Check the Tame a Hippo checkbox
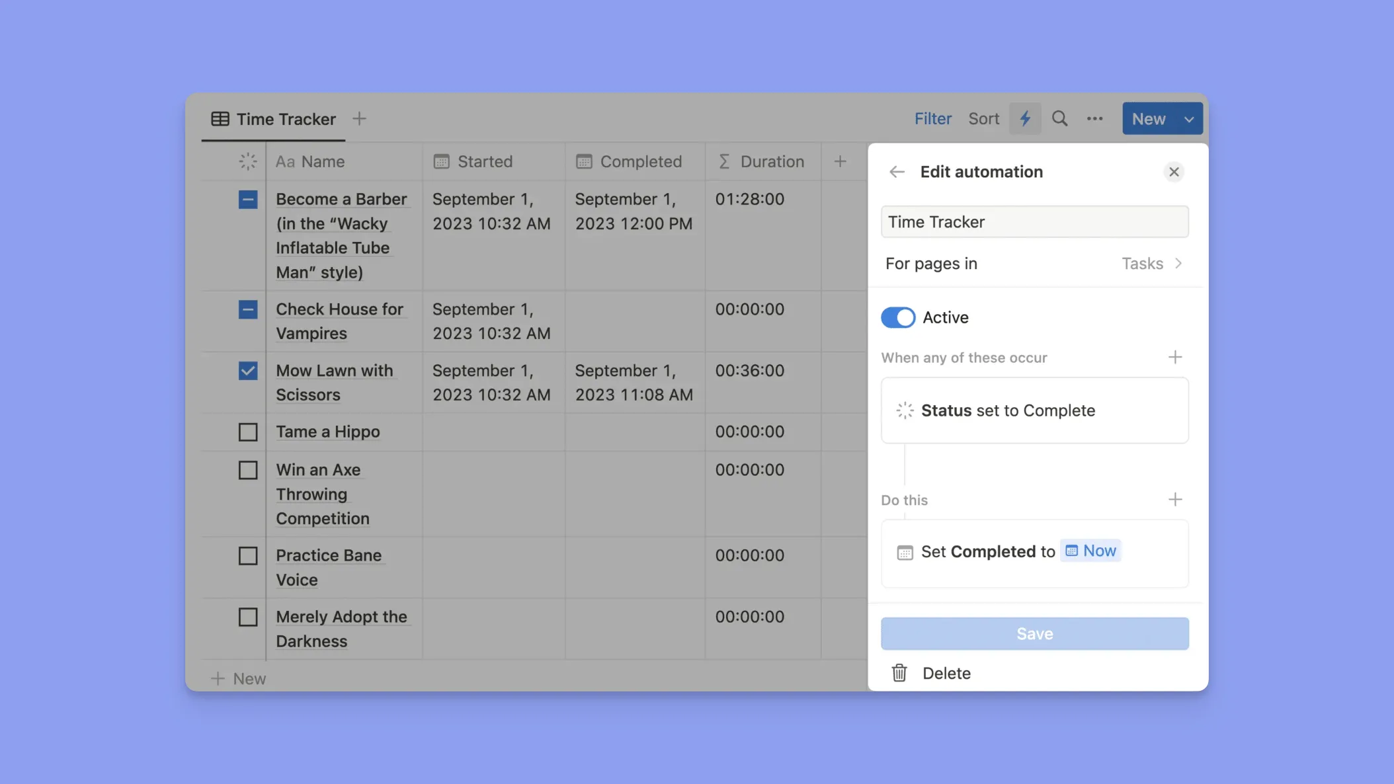 coord(248,432)
